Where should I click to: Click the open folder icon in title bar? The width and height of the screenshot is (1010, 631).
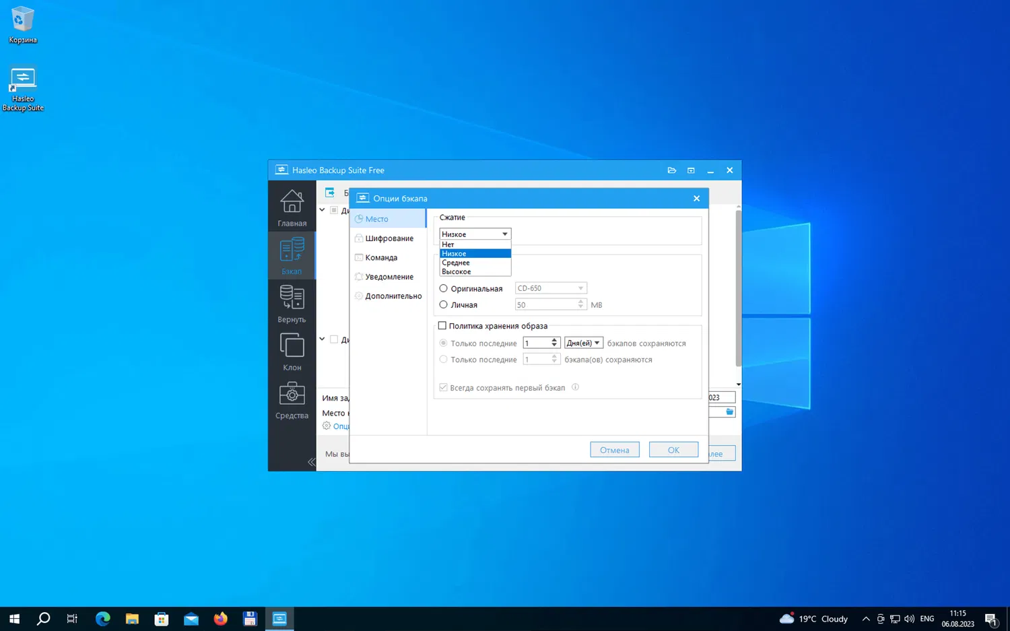click(x=671, y=170)
